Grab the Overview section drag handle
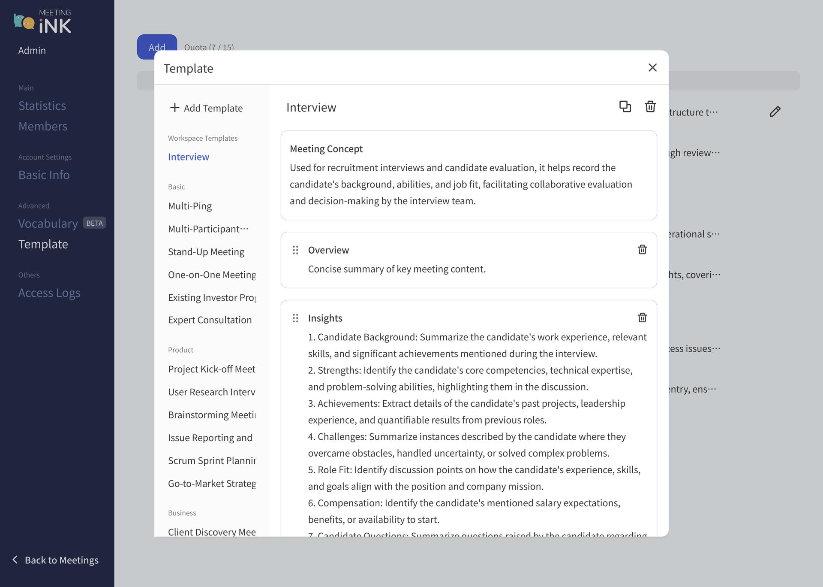Viewport: 823px width, 587px height. 295,250
